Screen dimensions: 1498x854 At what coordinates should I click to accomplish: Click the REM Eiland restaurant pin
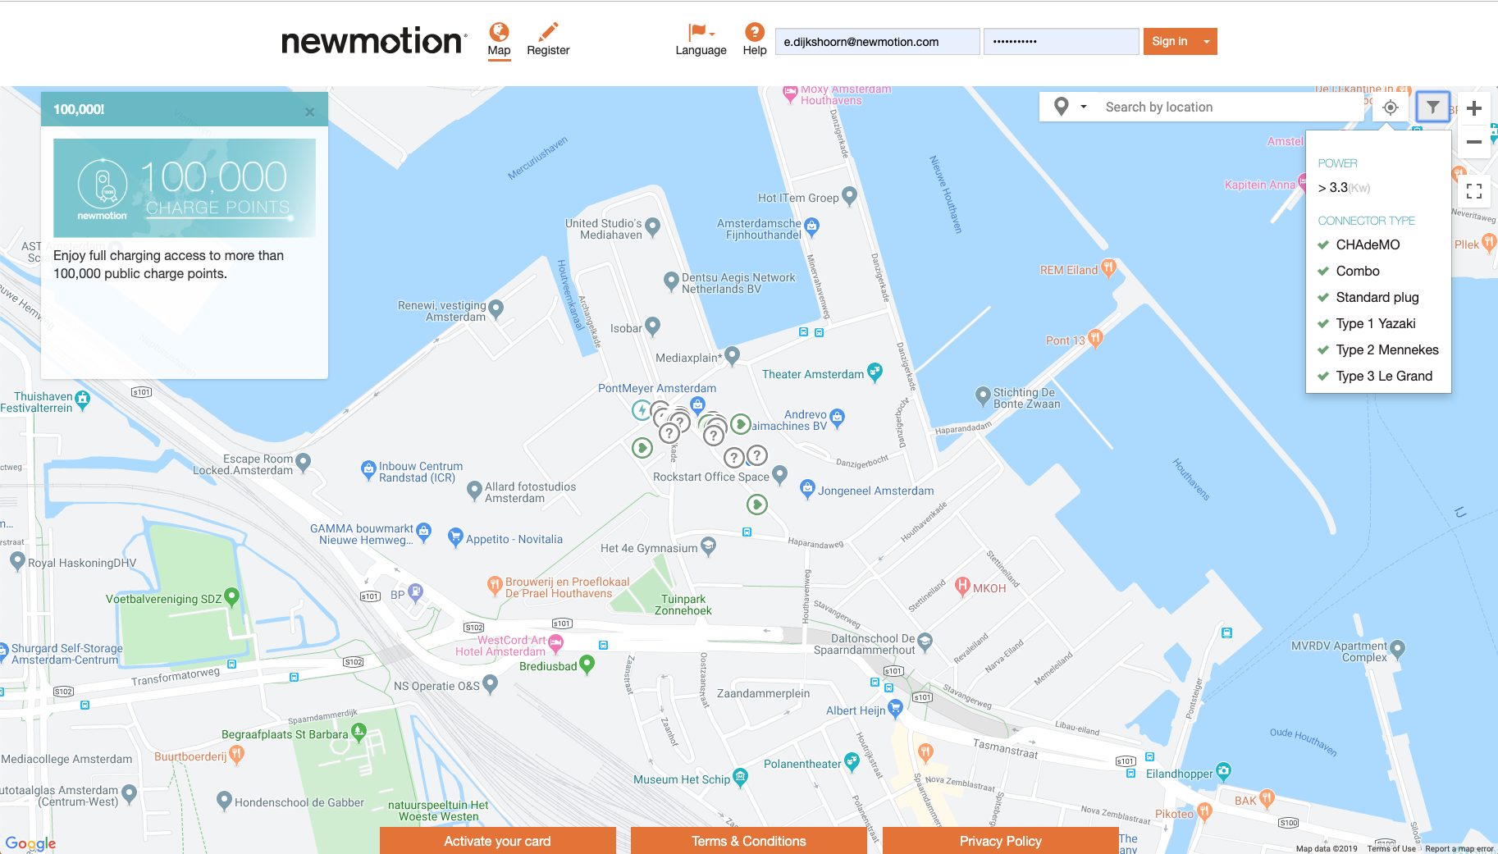1108,267
